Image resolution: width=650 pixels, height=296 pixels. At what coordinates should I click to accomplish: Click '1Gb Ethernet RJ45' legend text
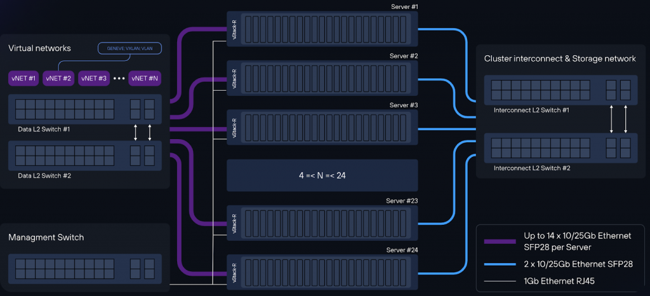pyautogui.click(x=560, y=281)
